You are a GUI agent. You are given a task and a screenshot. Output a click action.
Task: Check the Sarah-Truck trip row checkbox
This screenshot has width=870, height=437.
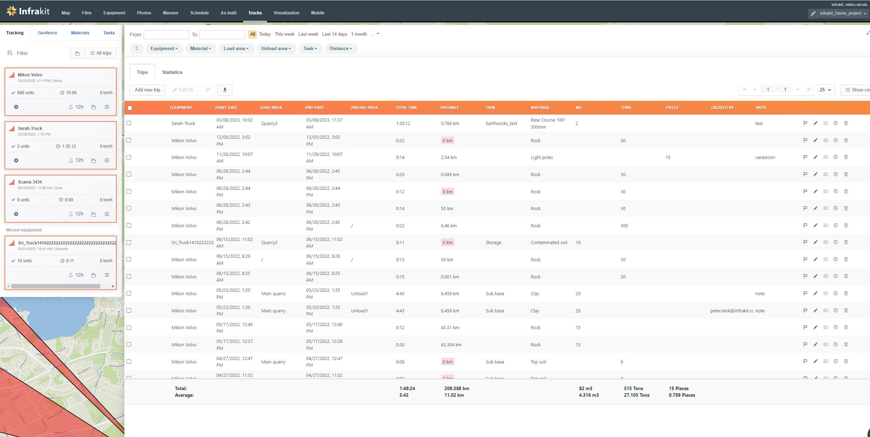tap(129, 123)
